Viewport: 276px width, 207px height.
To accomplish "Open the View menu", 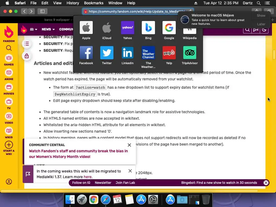I will click(57, 3).
